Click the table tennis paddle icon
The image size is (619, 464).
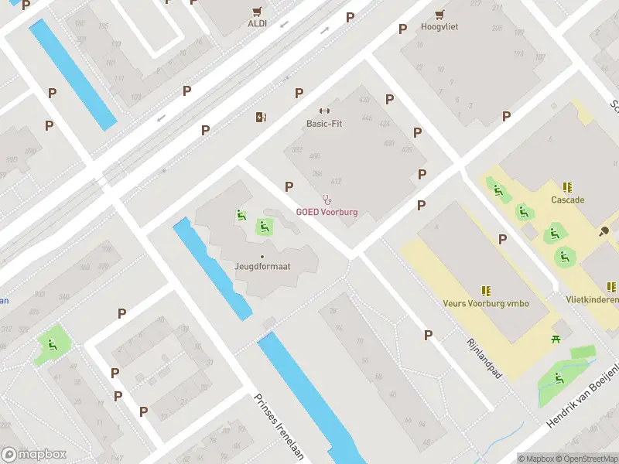pyautogui.click(x=604, y=231)
